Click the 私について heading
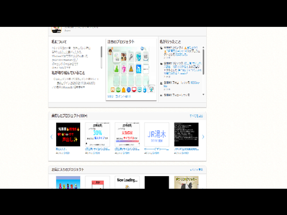Screen dimensions: 287x215 click(59, 42)
